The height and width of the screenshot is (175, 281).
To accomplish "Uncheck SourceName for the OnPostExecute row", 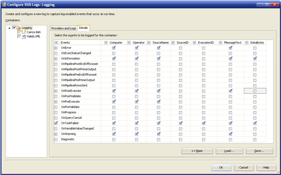I will click(x=159, y=91).
